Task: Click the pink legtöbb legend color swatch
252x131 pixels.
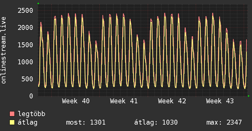Action: point(12,114)
